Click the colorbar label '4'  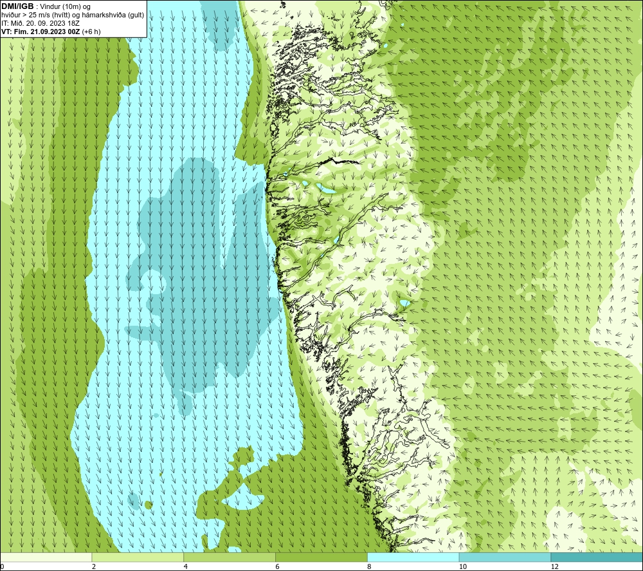[x=186, y=566]
